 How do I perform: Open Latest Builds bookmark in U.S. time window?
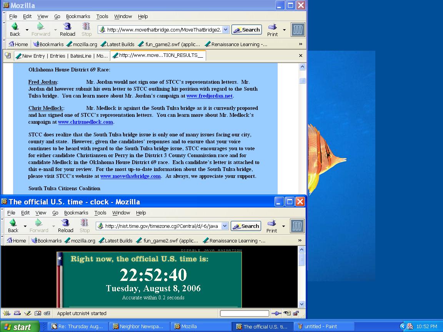(115, 241)
